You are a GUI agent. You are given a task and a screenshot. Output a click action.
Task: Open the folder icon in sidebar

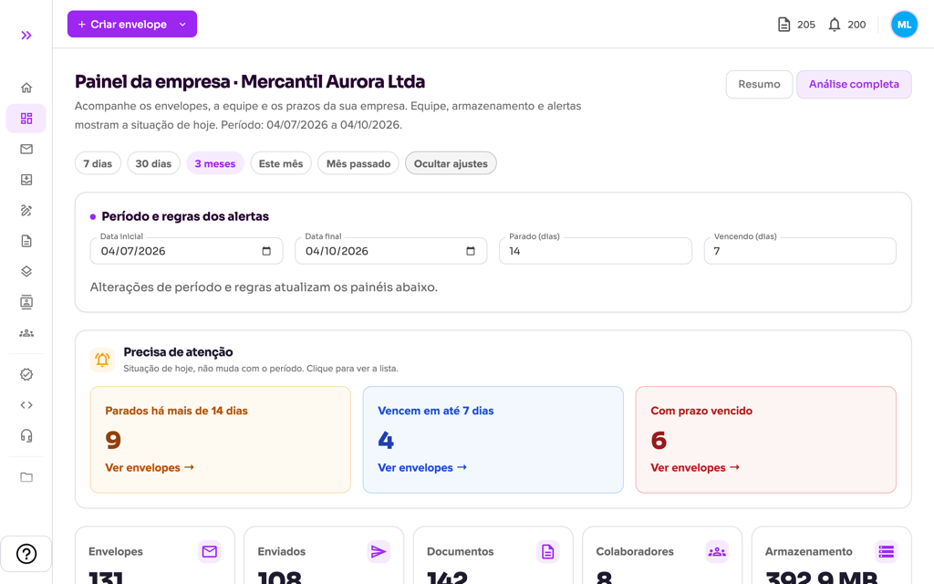pyautogui.click(x=26, y=476)
